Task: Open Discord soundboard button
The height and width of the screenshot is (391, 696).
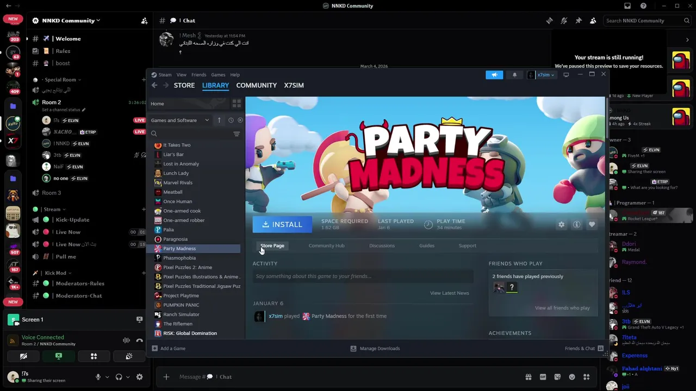Action: pyautogui.click(x=129, y=356)
